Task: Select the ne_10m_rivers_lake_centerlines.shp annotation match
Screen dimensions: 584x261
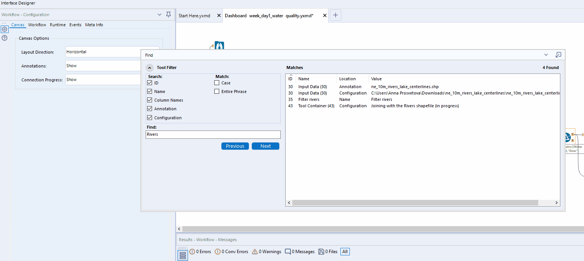Action: [x=423, y=87]
